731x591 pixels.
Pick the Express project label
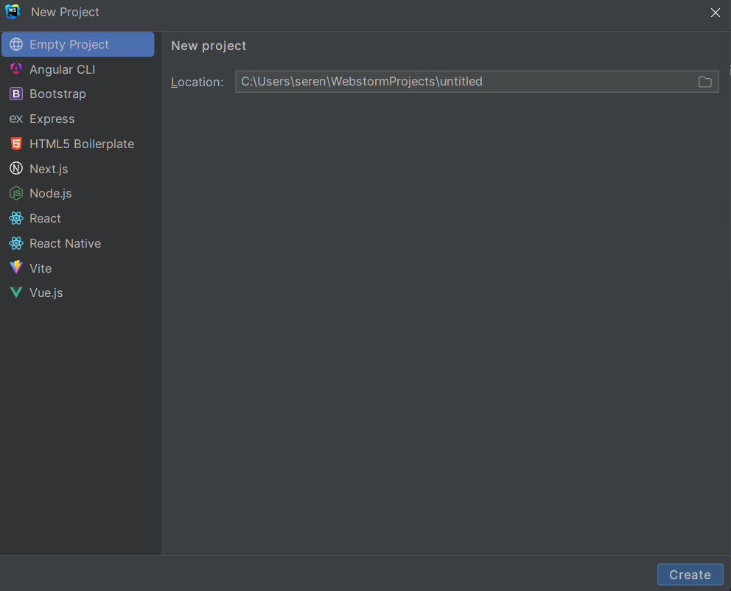pos(52,119)
